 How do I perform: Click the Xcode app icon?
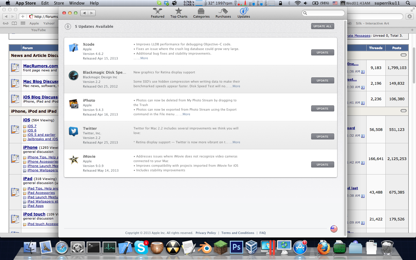point(73,47)
